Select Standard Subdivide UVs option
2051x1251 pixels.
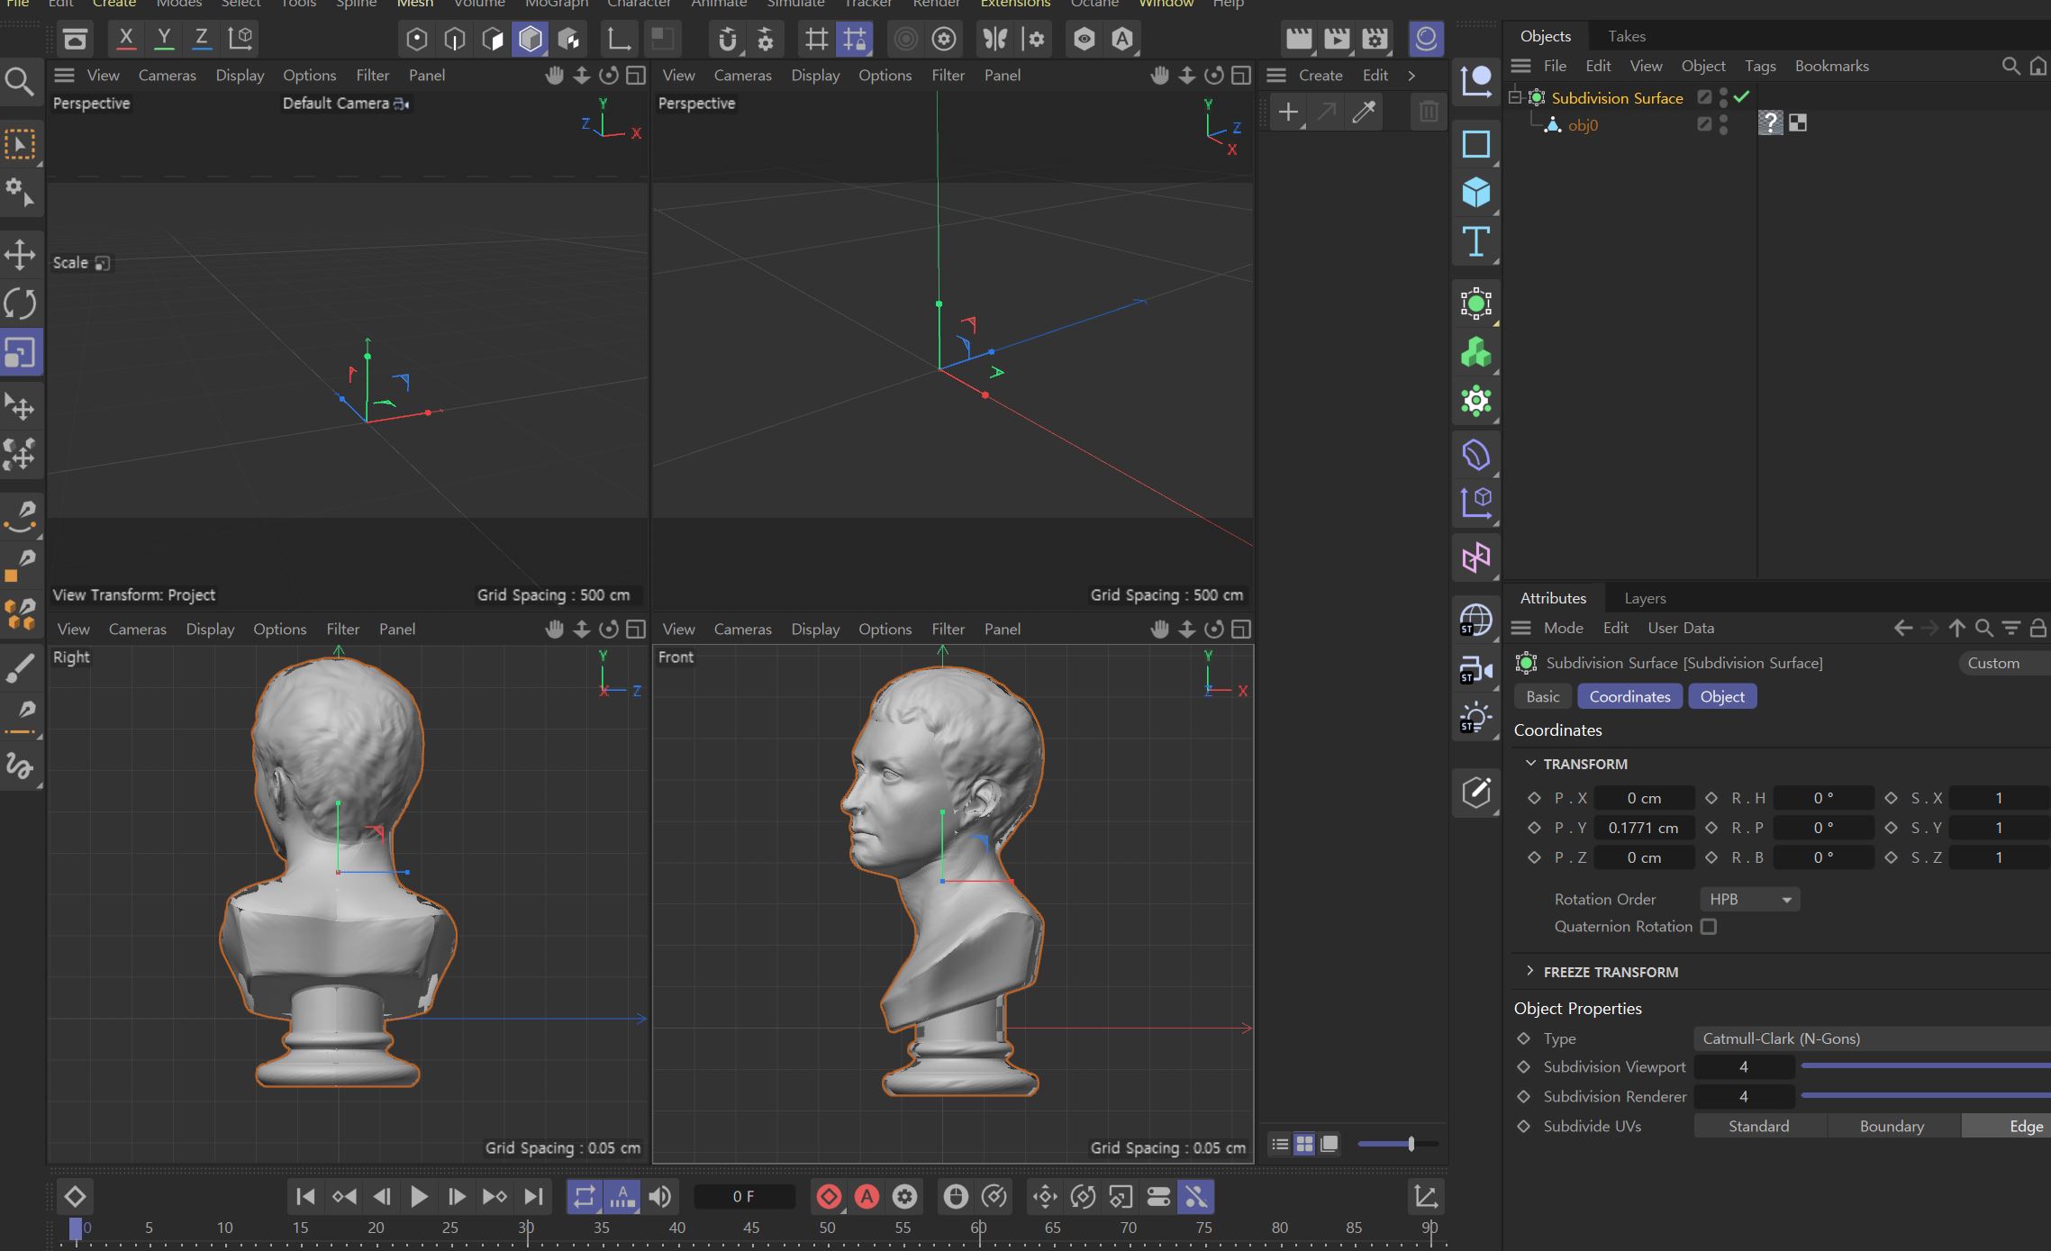[1759, 1126]
